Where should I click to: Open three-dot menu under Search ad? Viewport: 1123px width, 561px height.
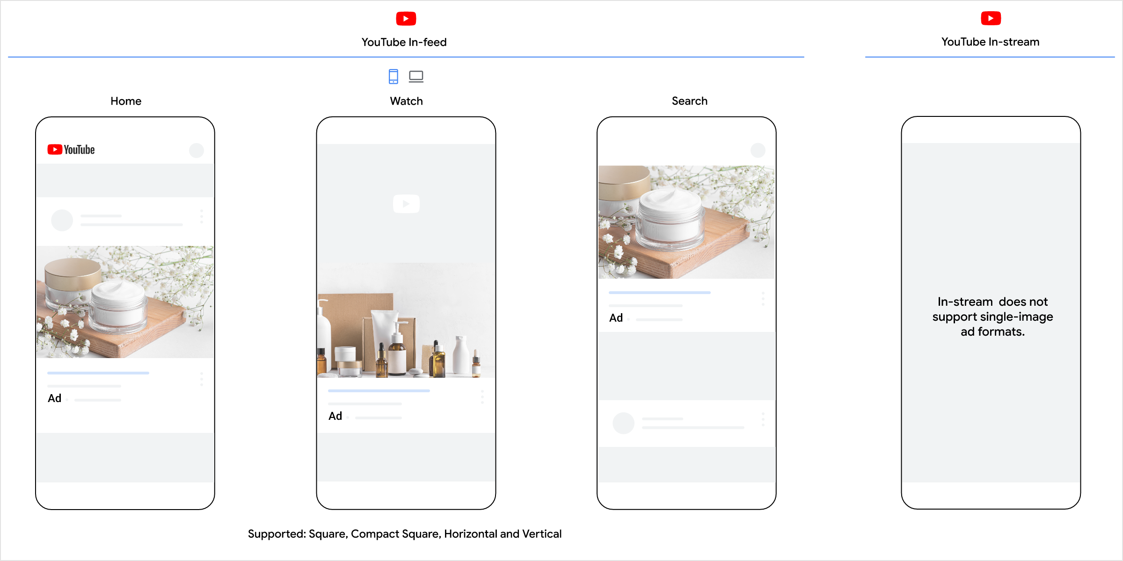pos(763,298)
